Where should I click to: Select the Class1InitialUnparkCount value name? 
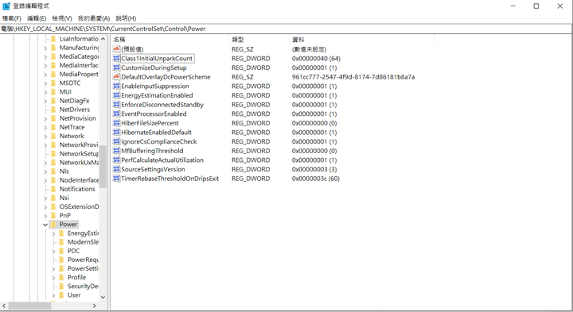click(157, 58)
